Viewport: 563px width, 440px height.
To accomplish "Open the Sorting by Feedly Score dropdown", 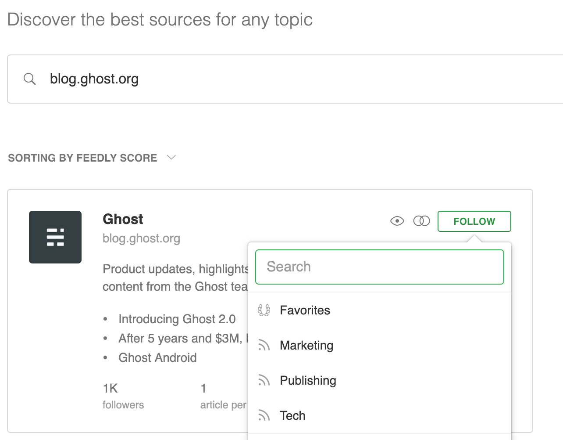I will 82,158.
